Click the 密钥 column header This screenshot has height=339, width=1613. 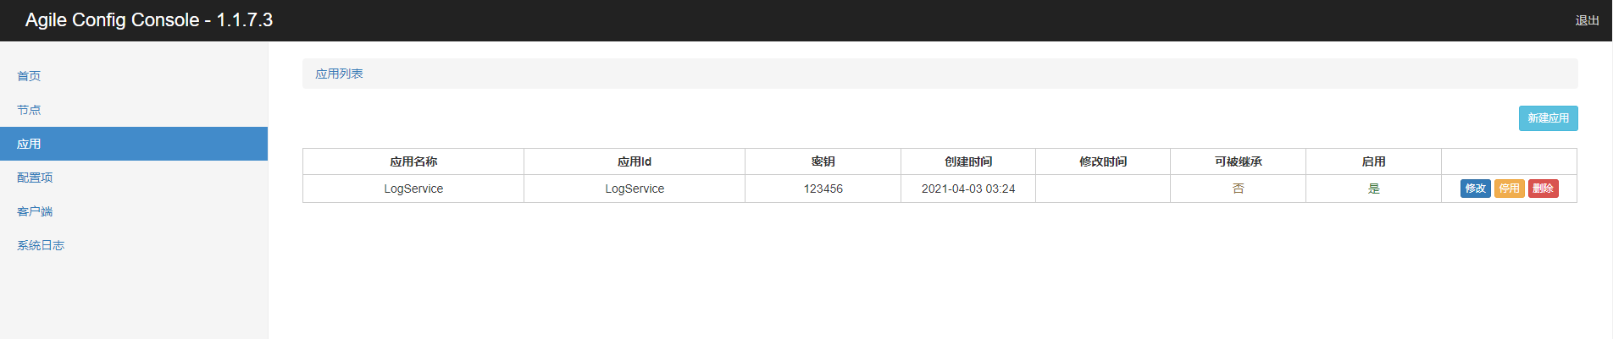coord(823,161)
